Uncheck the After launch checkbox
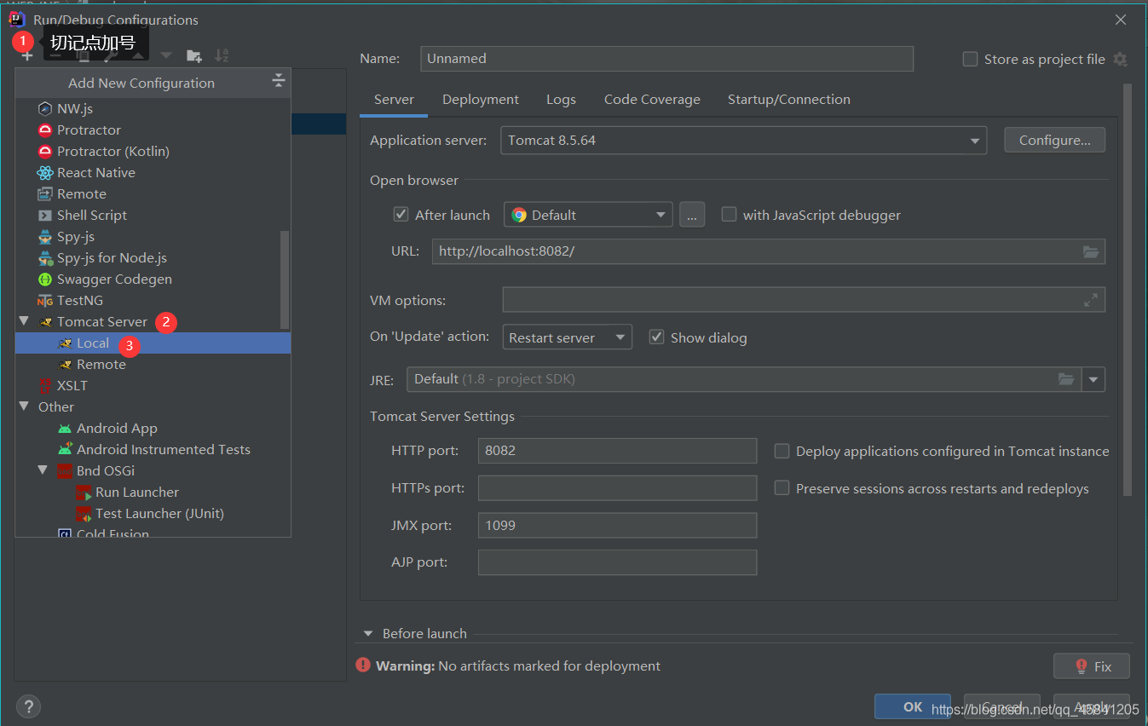Image resolution: width=1148 pixels, height=726 pixels. pyautogui.click(x=401, y=215)
